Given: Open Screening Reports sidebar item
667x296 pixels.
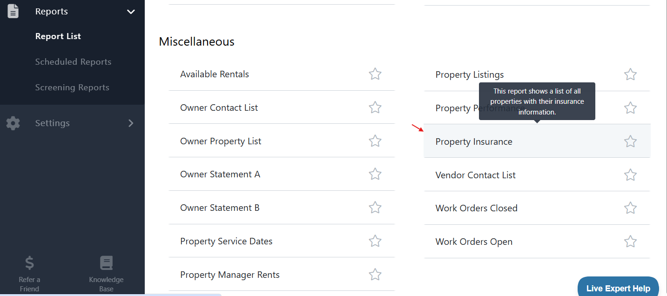Looking at the screenshot, I should point(72,87).
